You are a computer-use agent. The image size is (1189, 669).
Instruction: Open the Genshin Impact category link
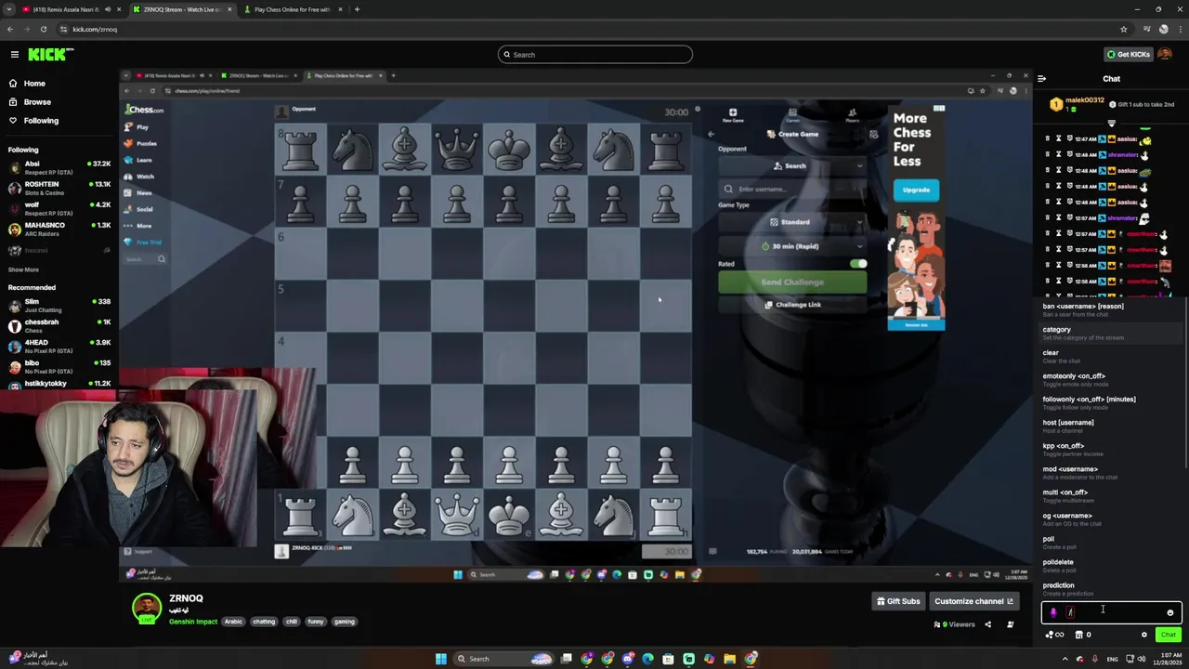pyautogui.click(x=193, y=622)
